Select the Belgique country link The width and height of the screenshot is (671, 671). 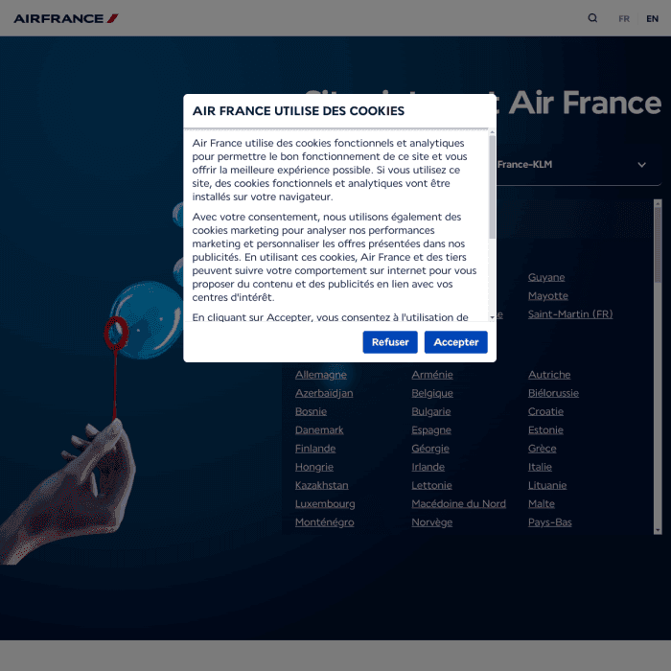[x=432, y=393]
